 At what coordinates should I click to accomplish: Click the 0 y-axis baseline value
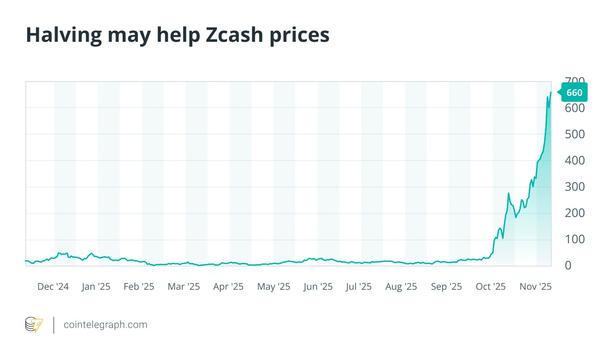(x=568, y=265)
